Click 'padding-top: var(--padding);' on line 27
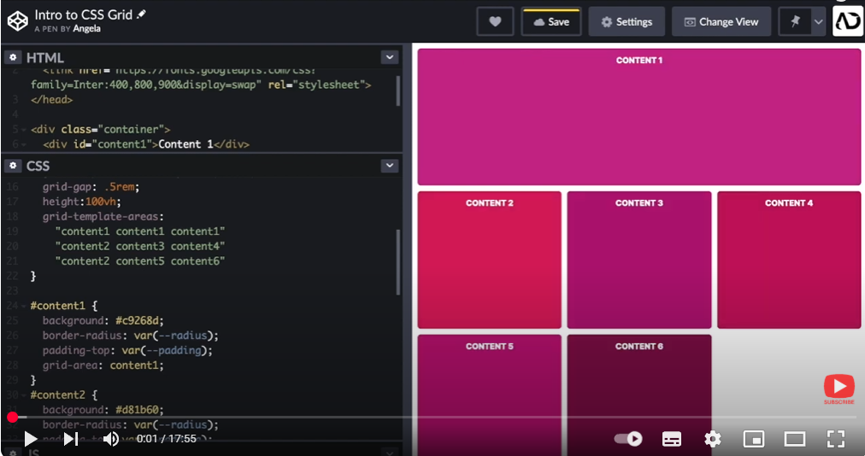The height and width of the screenshot is (456, 865). tap(127, 350)
